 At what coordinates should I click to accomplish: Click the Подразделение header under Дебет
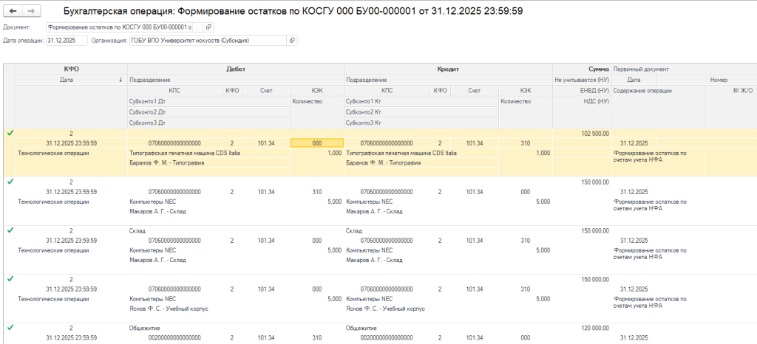click(236, 80)
